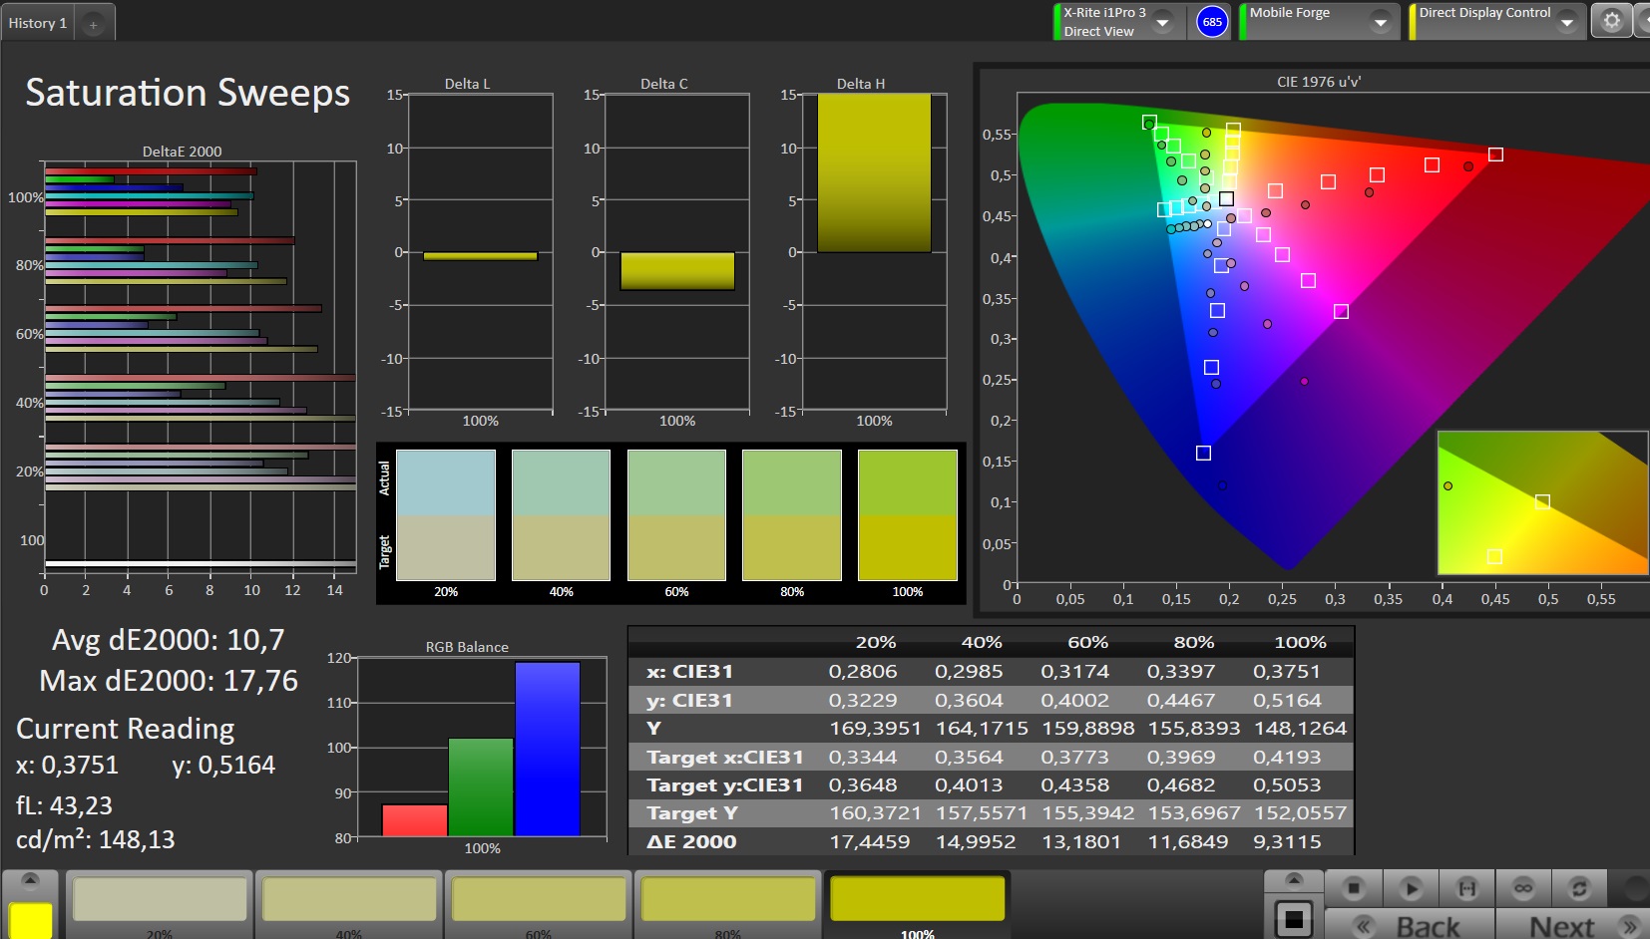Open the X-Rite i1Pro 3 meter dropdown
The image size is (1650, 939).
pyautogui.click(x=1162, y=22)
